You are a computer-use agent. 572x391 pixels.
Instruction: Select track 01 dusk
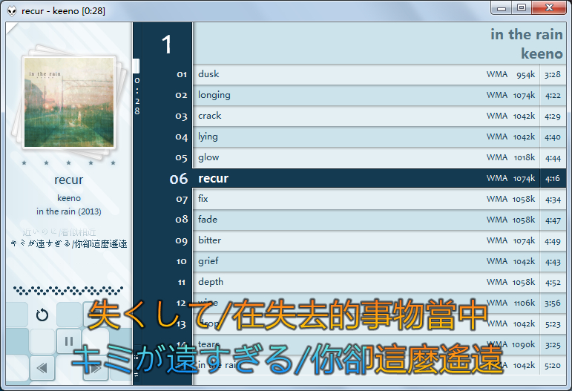pos(379,74)
